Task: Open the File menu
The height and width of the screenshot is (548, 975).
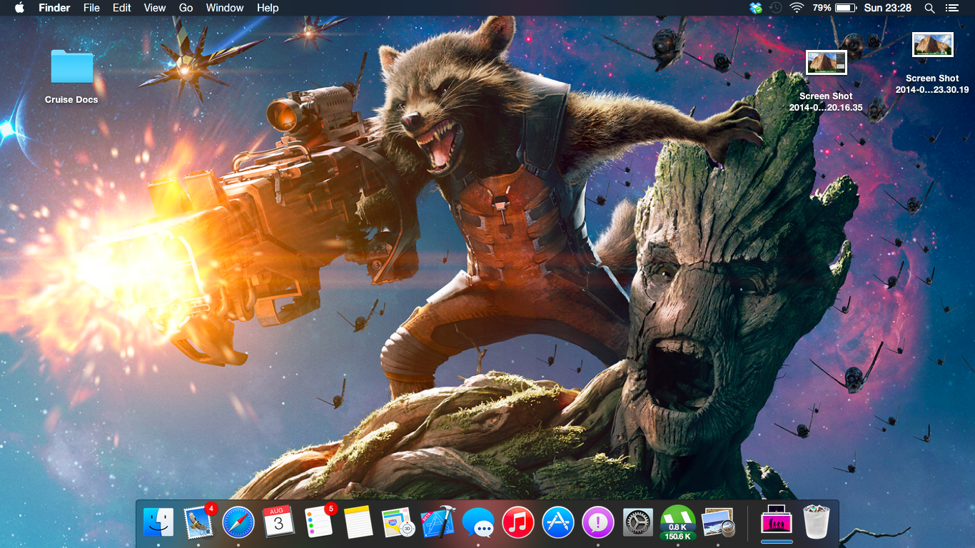Action: [91, 8]
